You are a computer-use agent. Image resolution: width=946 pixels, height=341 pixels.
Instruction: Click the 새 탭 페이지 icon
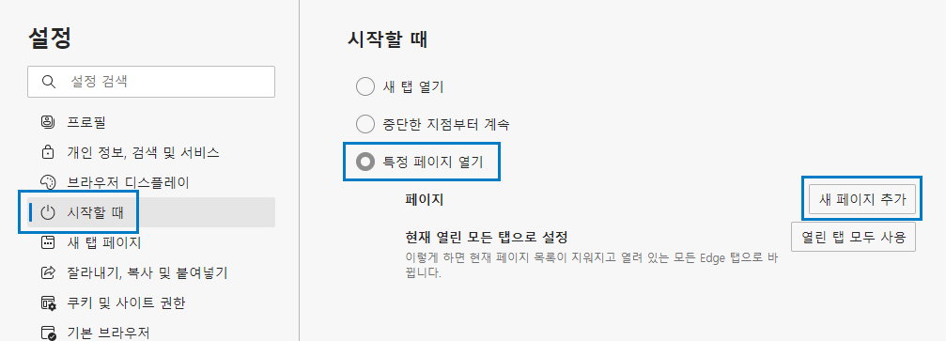pos(48,242)
